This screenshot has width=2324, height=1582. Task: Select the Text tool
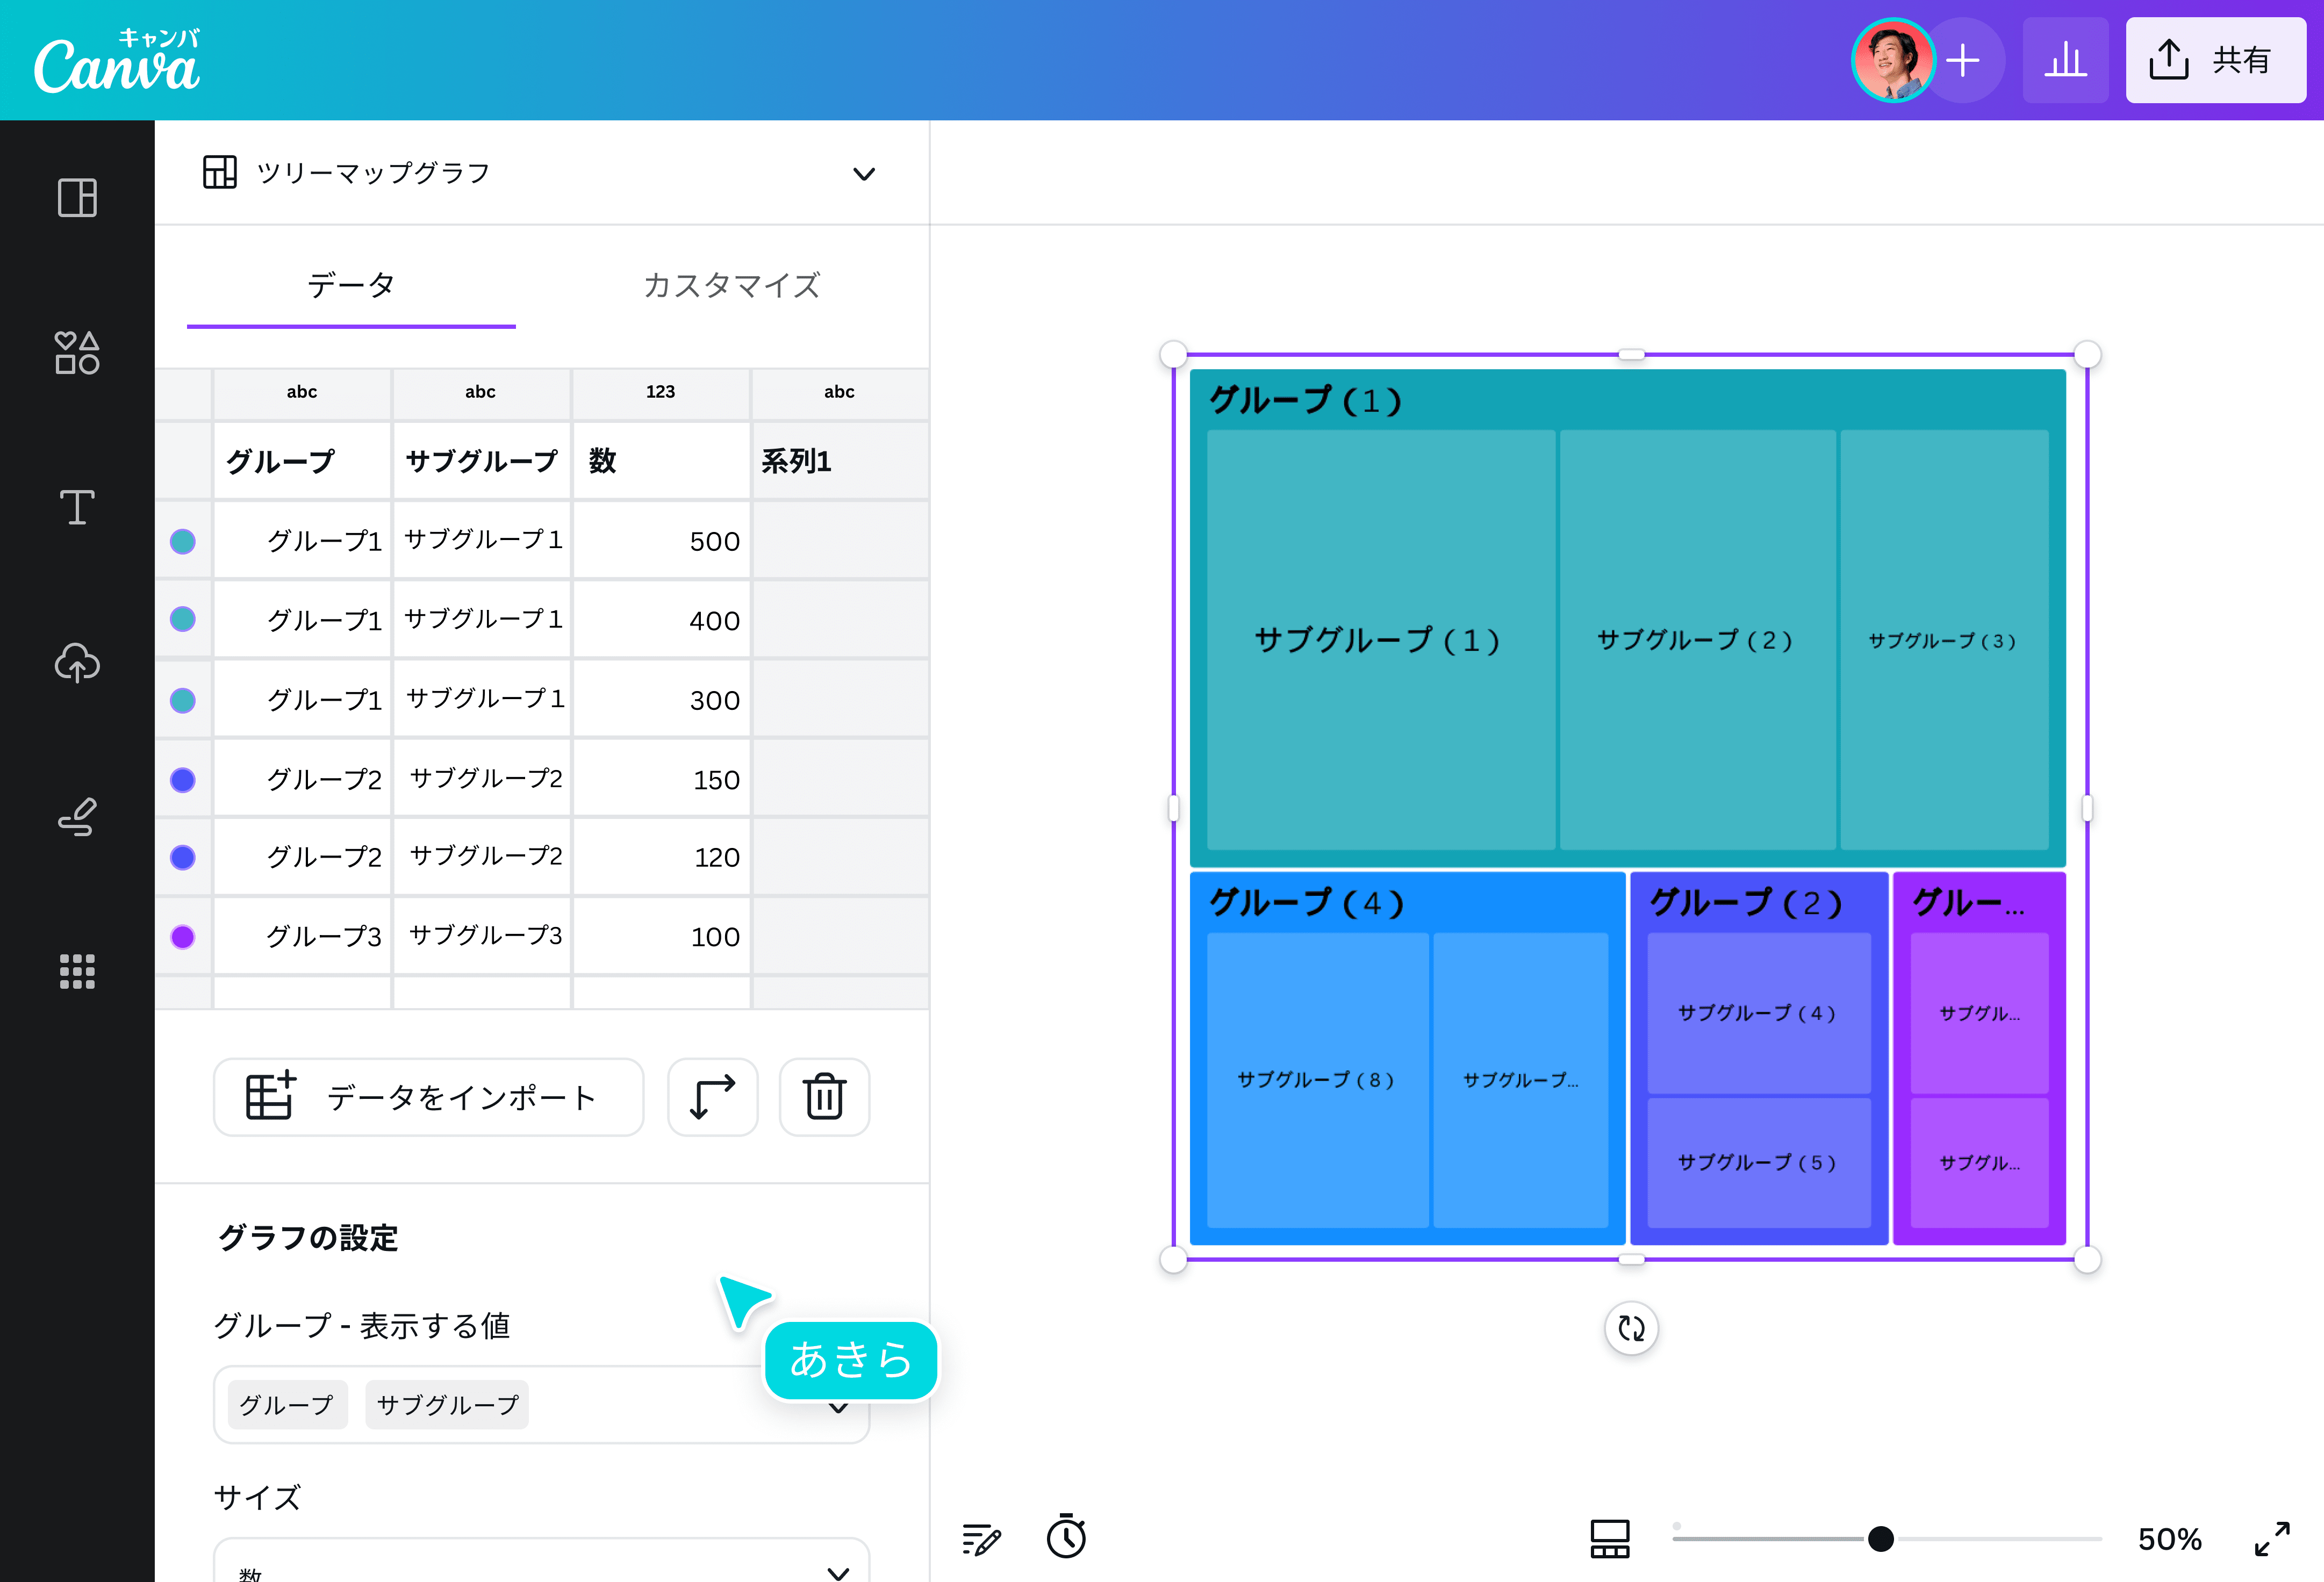pos(76,508)
